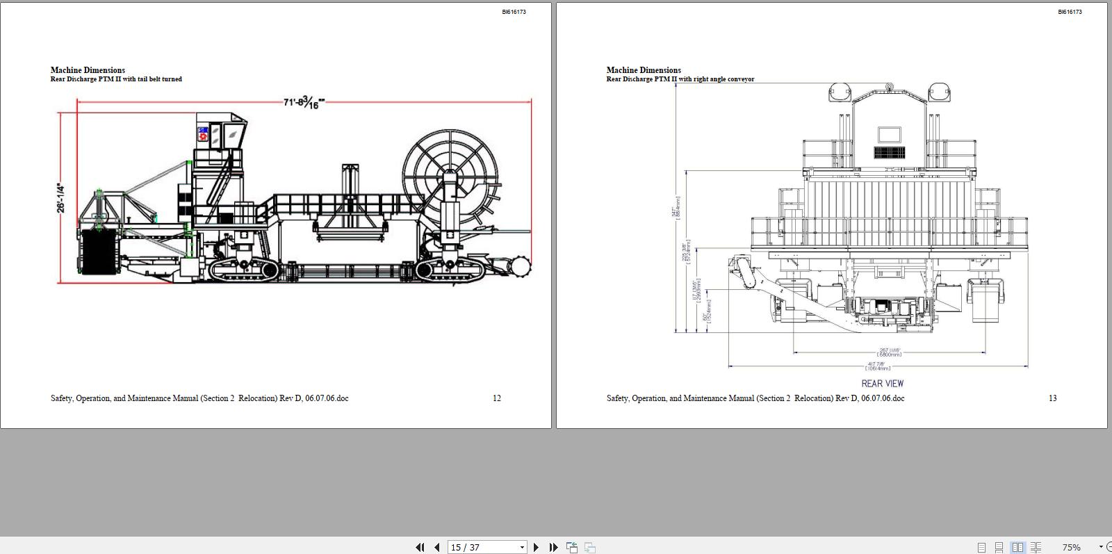The height and width of the screenshot is (554, 1112).
Task: Go to the next page
Action: [x=536, y=547]
